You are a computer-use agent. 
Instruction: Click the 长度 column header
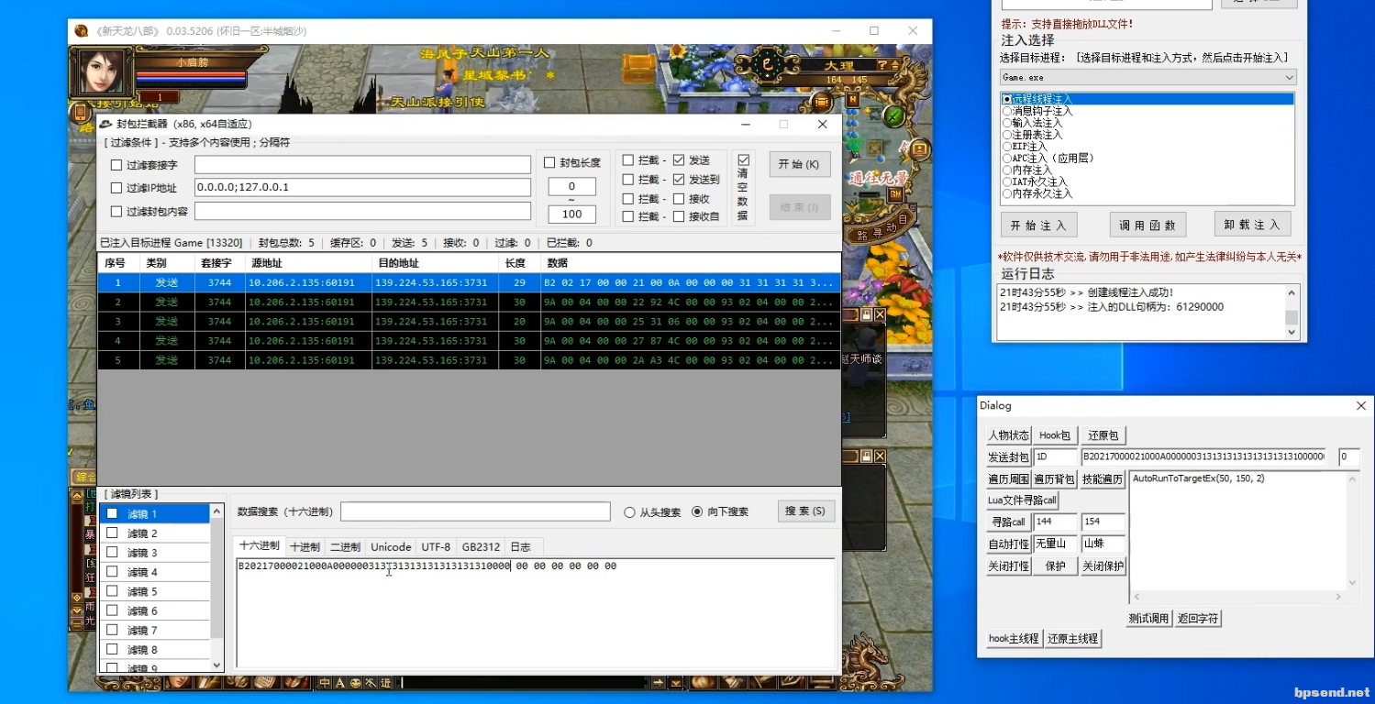(519, 263)
